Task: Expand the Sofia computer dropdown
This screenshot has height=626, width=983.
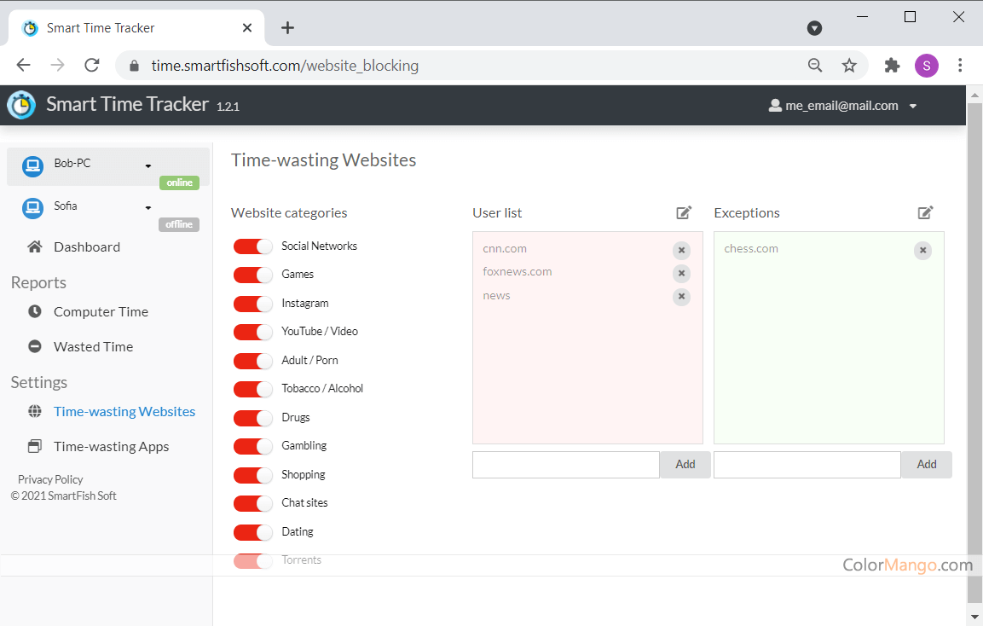Action: click(148, 207)
